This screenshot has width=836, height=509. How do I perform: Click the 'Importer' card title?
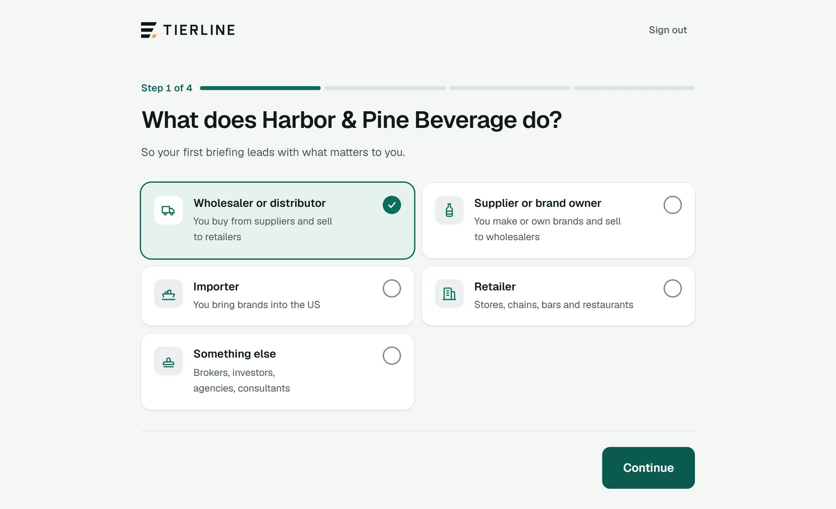(x=216, y=287)
